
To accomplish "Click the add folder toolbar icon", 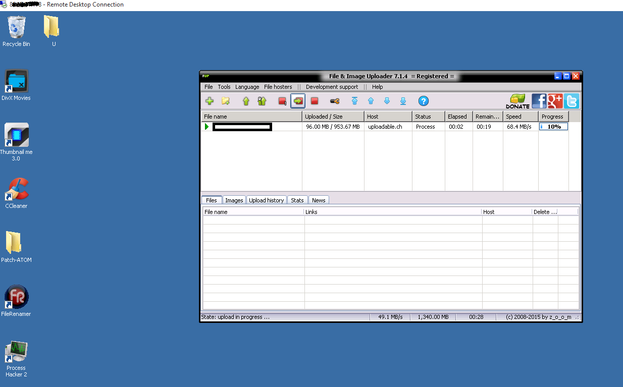I will coord(226,101).
